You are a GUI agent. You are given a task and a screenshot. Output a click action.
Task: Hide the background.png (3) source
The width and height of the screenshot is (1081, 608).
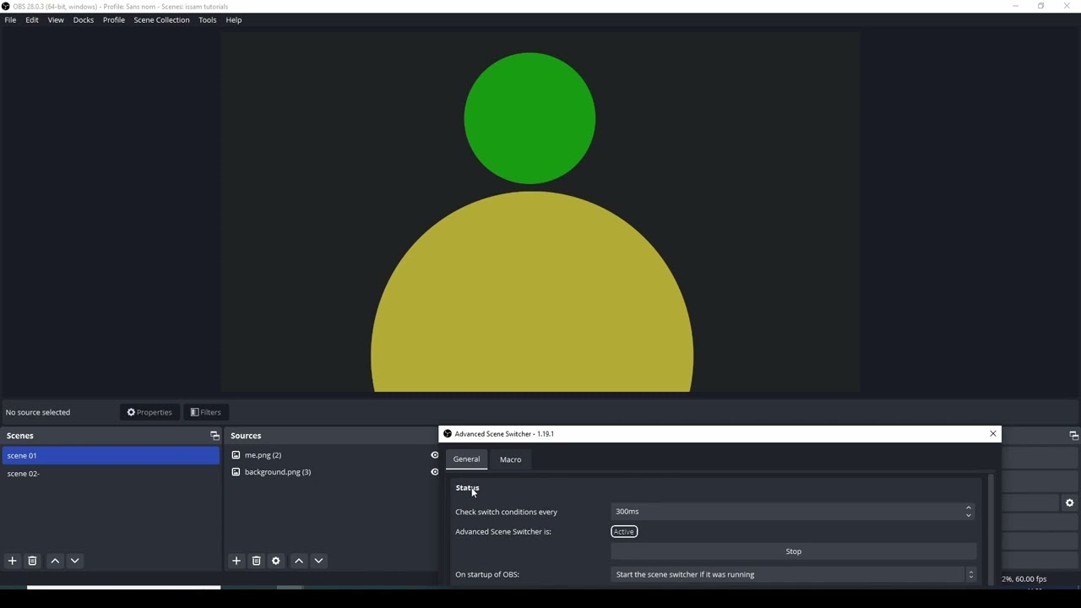[435, 472]
